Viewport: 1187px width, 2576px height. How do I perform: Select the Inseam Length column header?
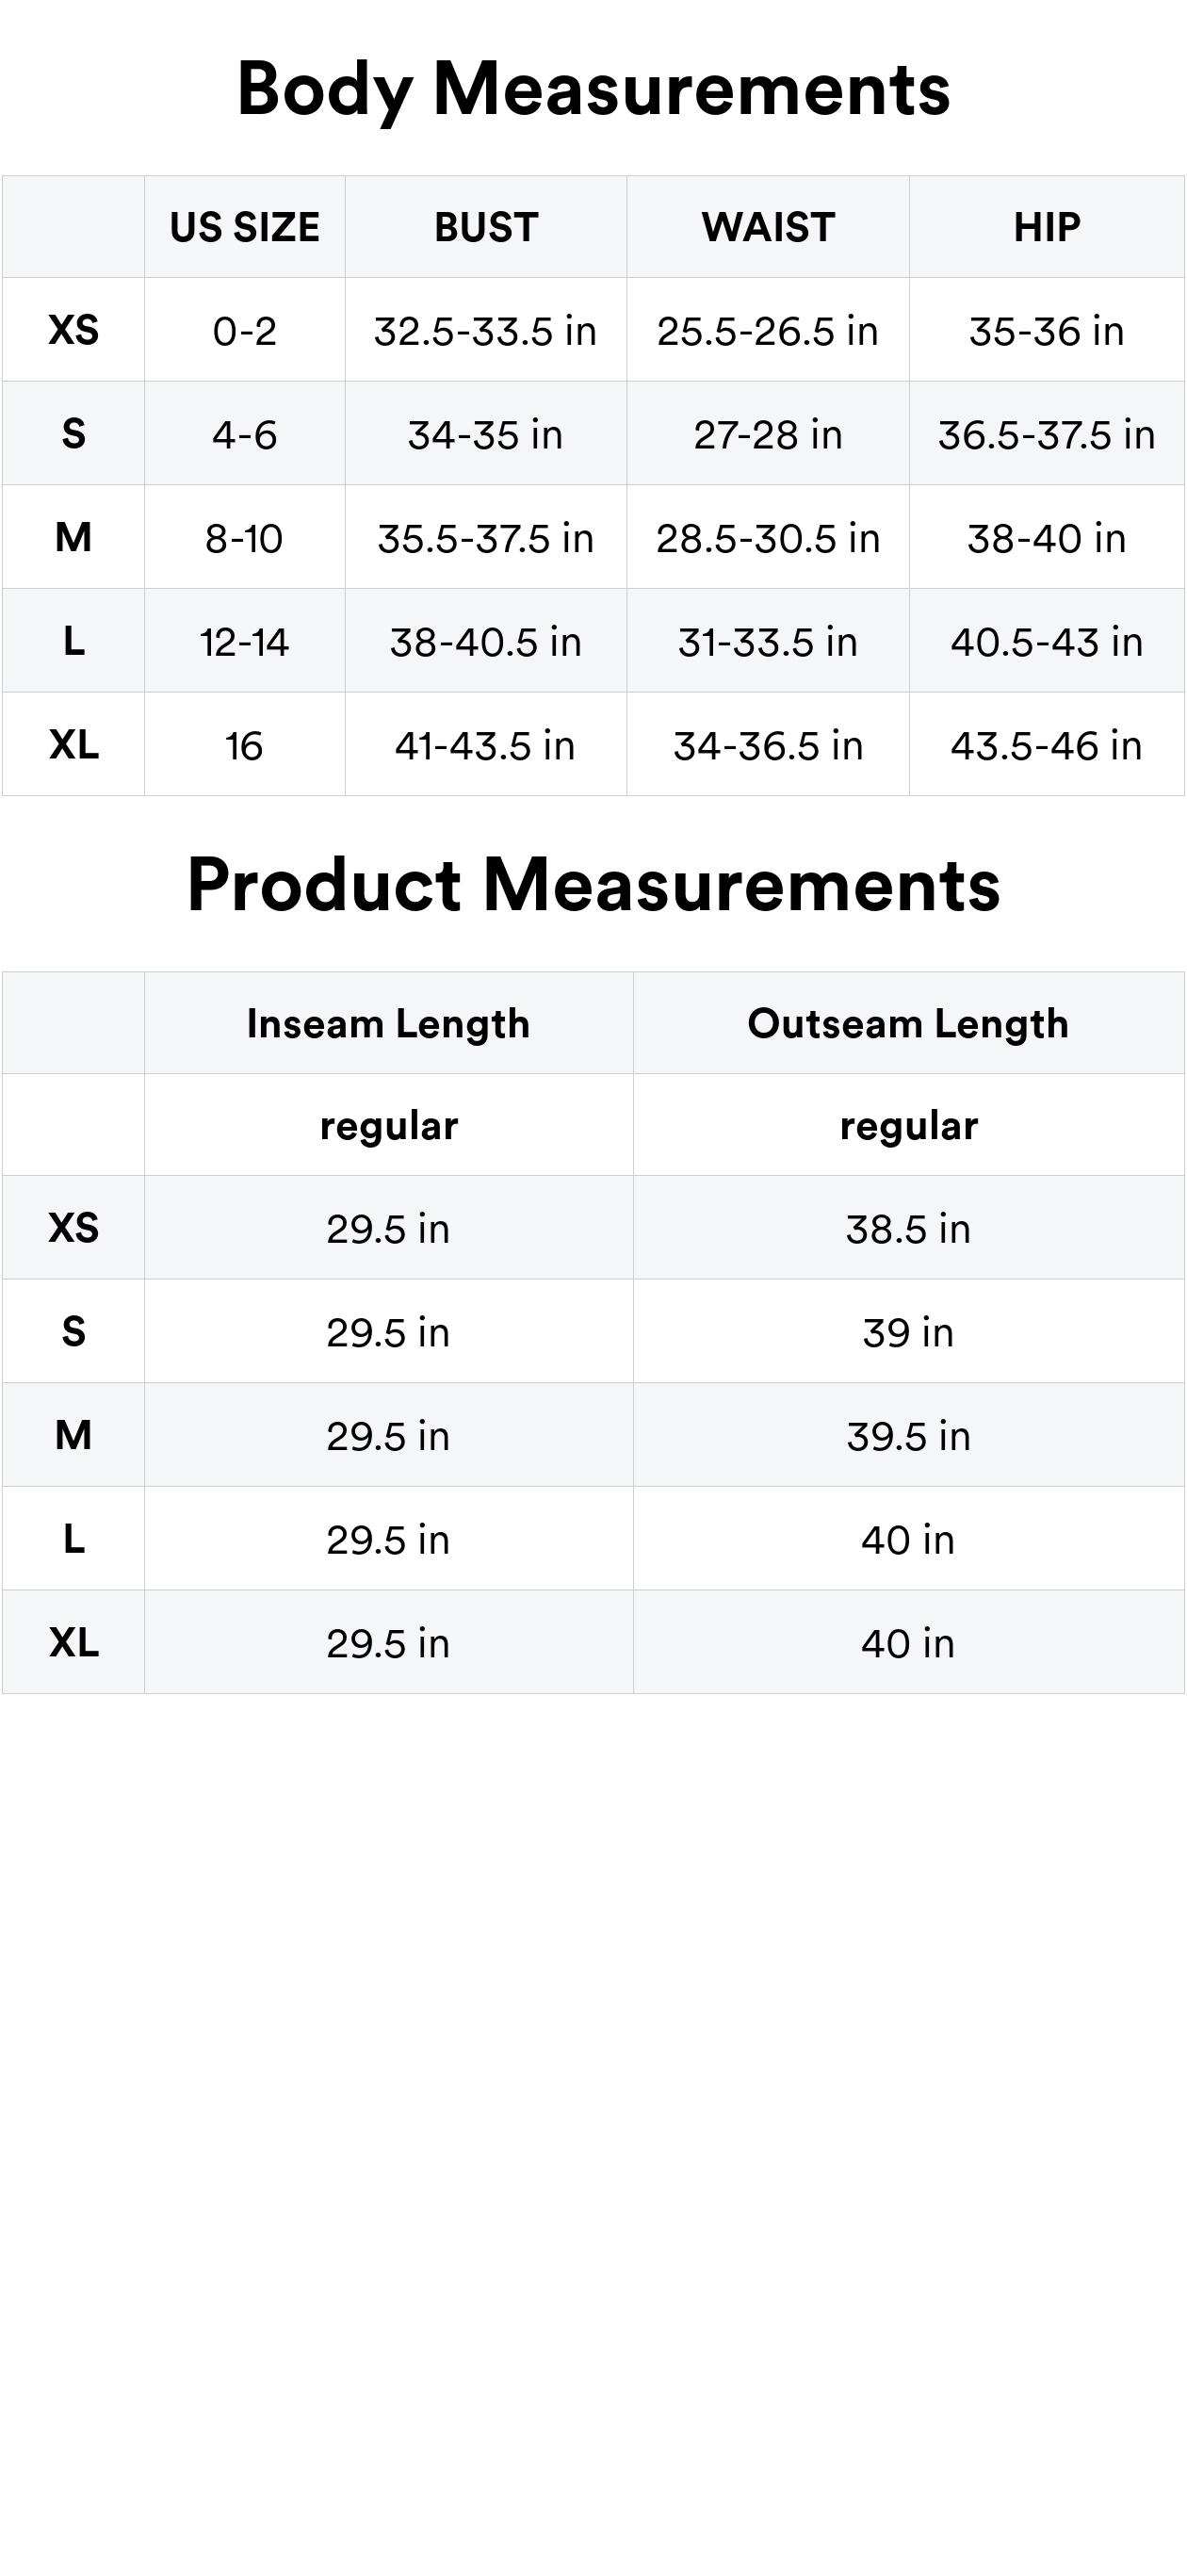point(388,1024)
